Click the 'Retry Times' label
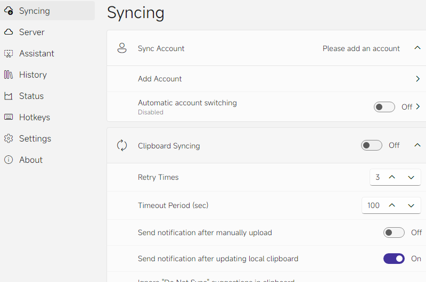426x282 pixels. [158, 177]
